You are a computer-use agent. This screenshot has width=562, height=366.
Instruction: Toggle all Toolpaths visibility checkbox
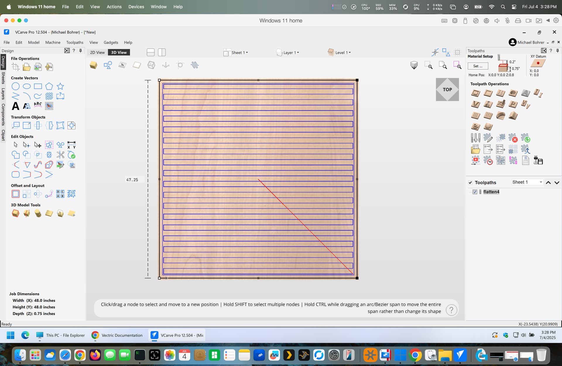tap(470, 183)
